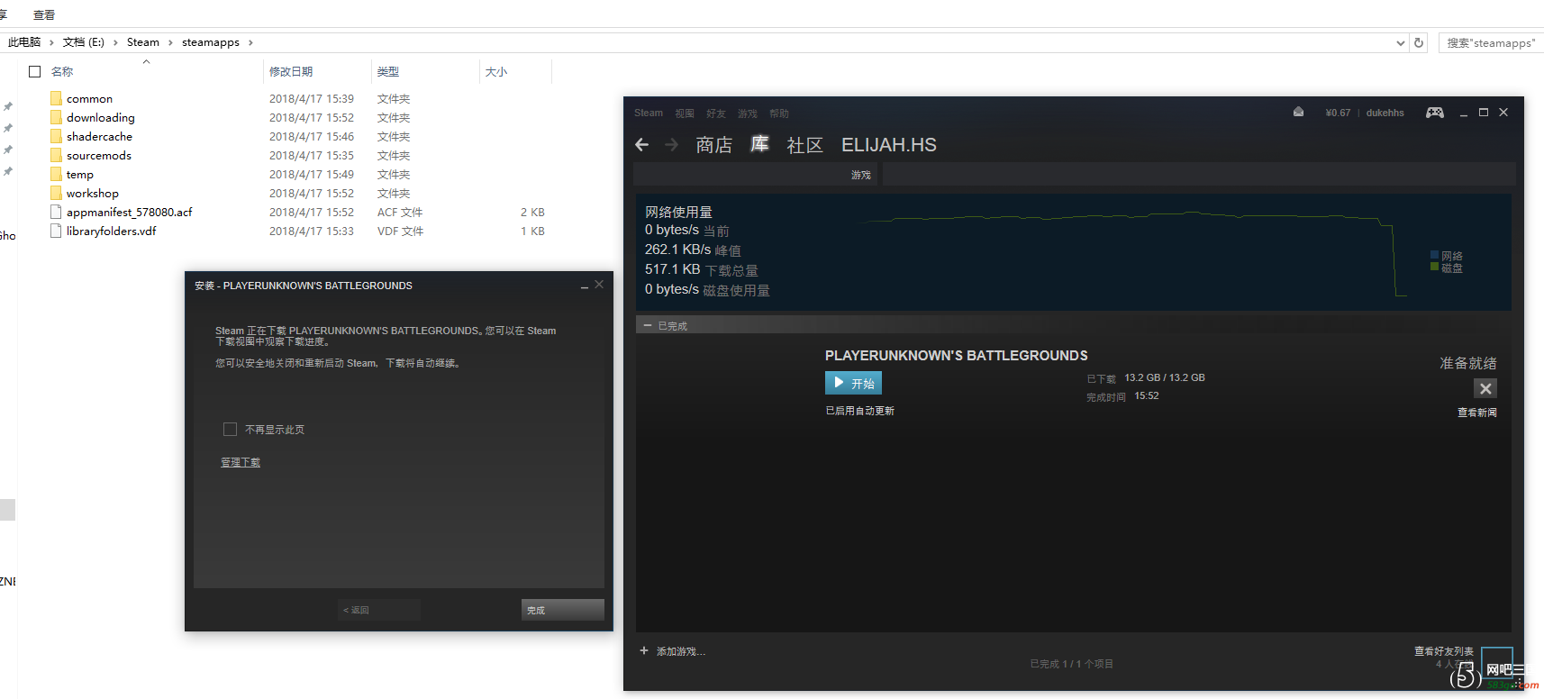The height and width of the screenshot is (699, 1544).
Task: Click 添加游戏 at bottom of Steam
Action: [x=680, y=651]
